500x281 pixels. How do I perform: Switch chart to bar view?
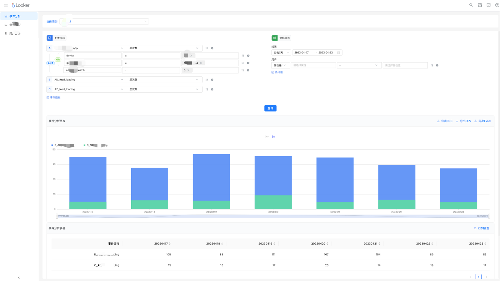[274, 137]
